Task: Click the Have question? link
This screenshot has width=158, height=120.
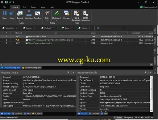Action: 150,7
